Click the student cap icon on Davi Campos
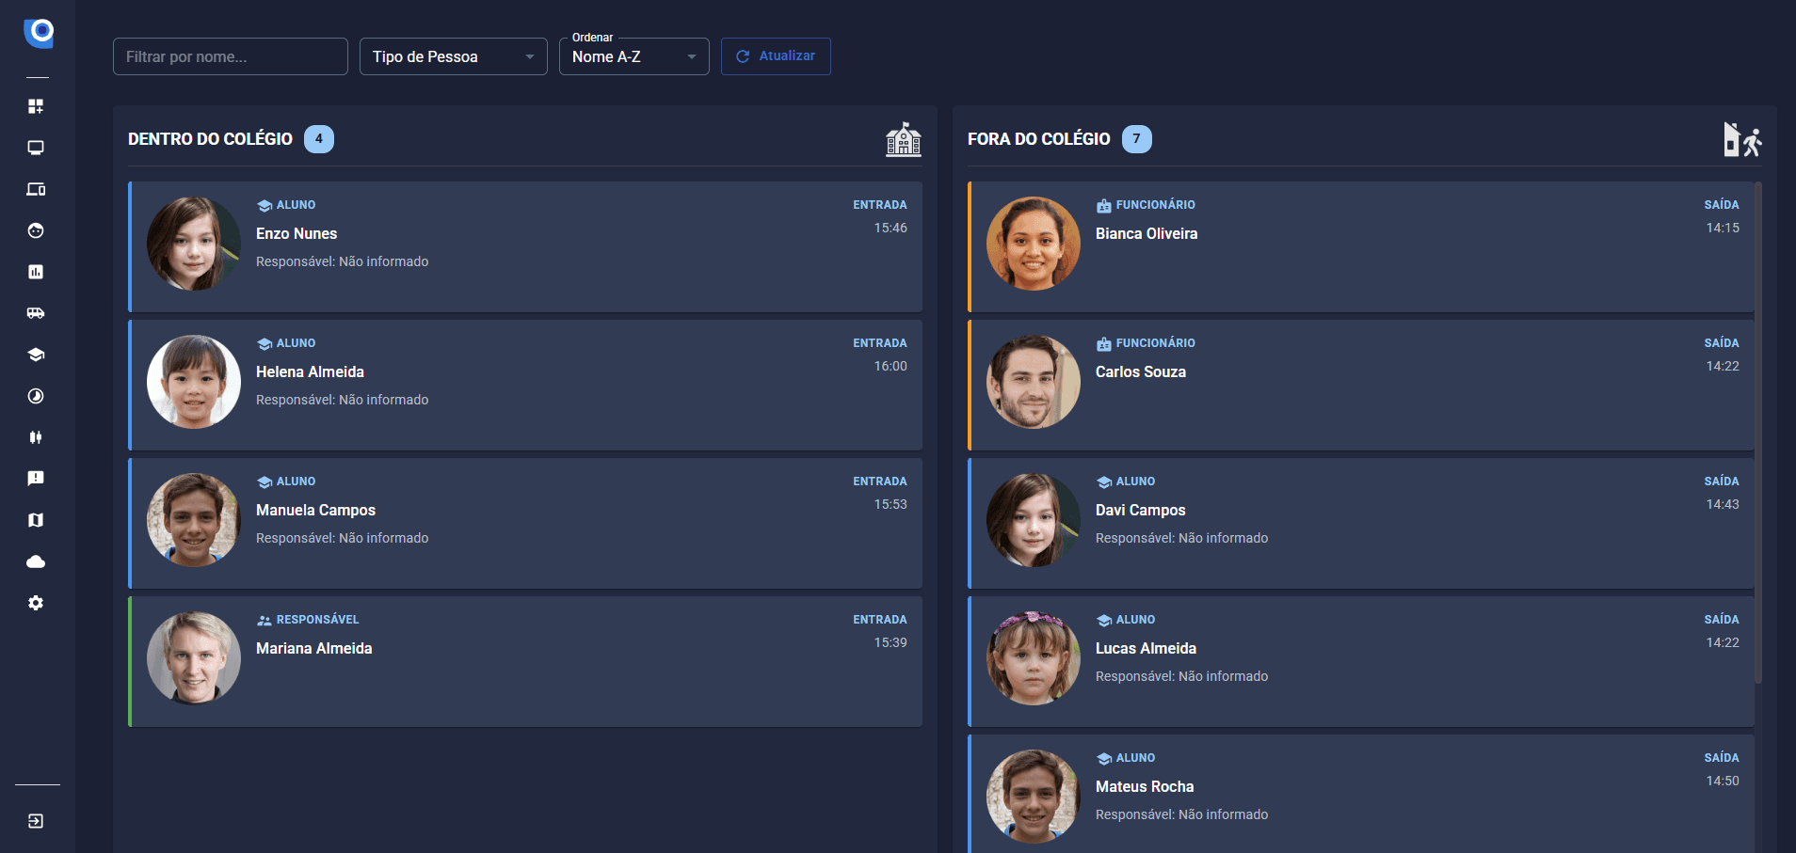Viewport: 1796px width, 853px height. point(1104,482)
